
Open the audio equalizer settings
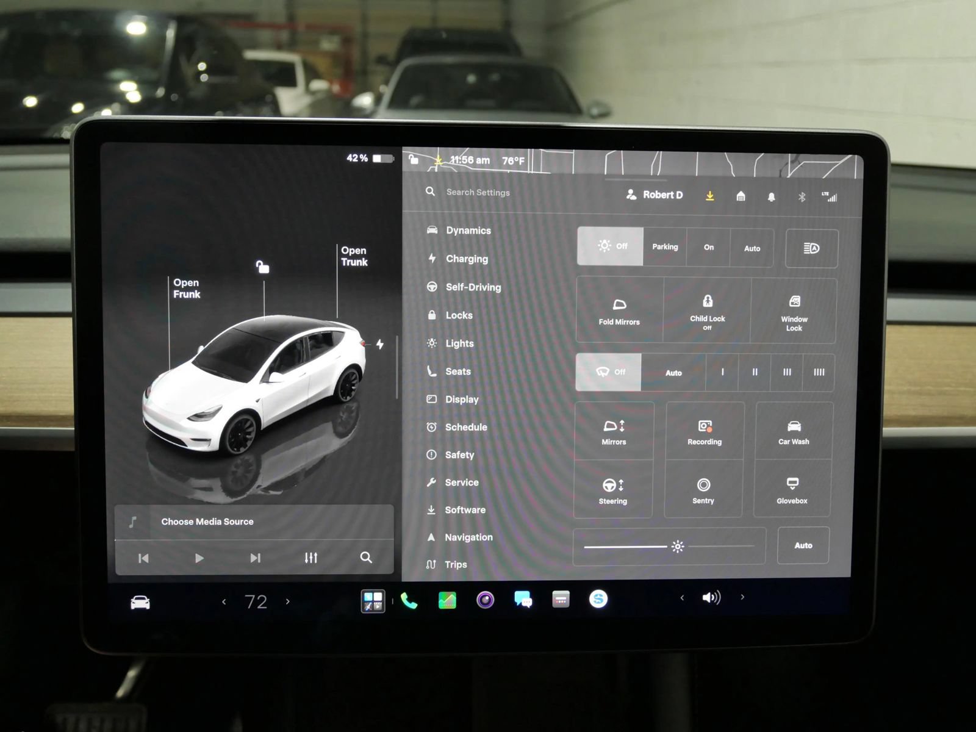pyautogui.click(x=311, y=558)
